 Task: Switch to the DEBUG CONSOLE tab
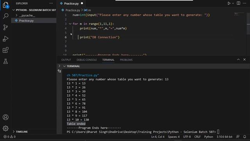click(x=87, y=60)
